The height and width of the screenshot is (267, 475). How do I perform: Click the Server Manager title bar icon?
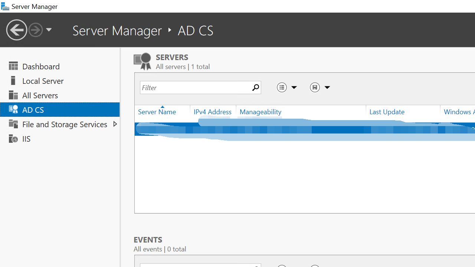pos(5,6)
